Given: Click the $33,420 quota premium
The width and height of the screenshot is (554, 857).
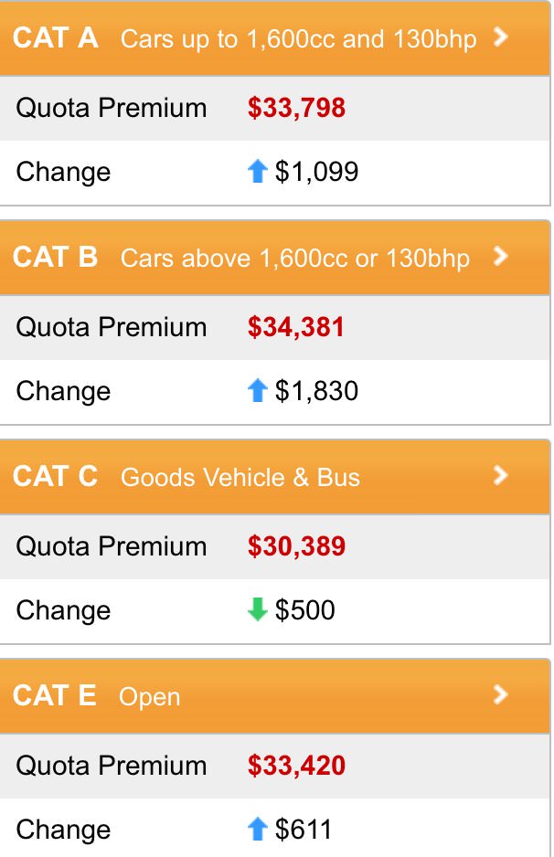Looking at the screenshot, I should coord(296,766).
